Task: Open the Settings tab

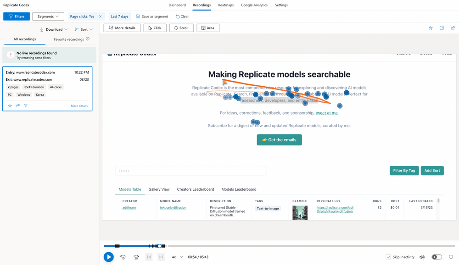Action: tap(281, 5)
